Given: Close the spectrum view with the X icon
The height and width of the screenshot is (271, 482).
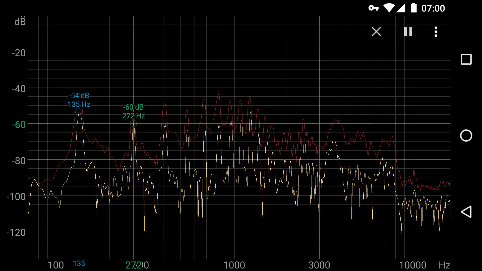Looking at the screenshot, I should click(376, 32).
